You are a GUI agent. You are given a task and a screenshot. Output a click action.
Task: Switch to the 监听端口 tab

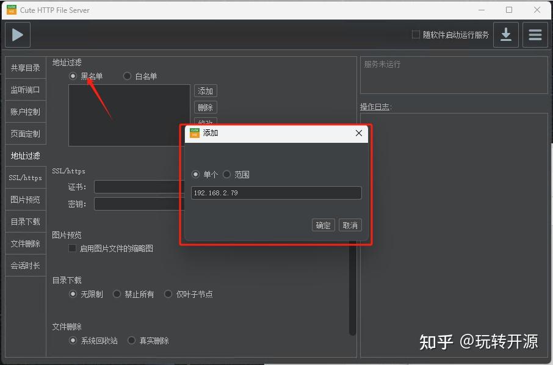tap(25, 89)
